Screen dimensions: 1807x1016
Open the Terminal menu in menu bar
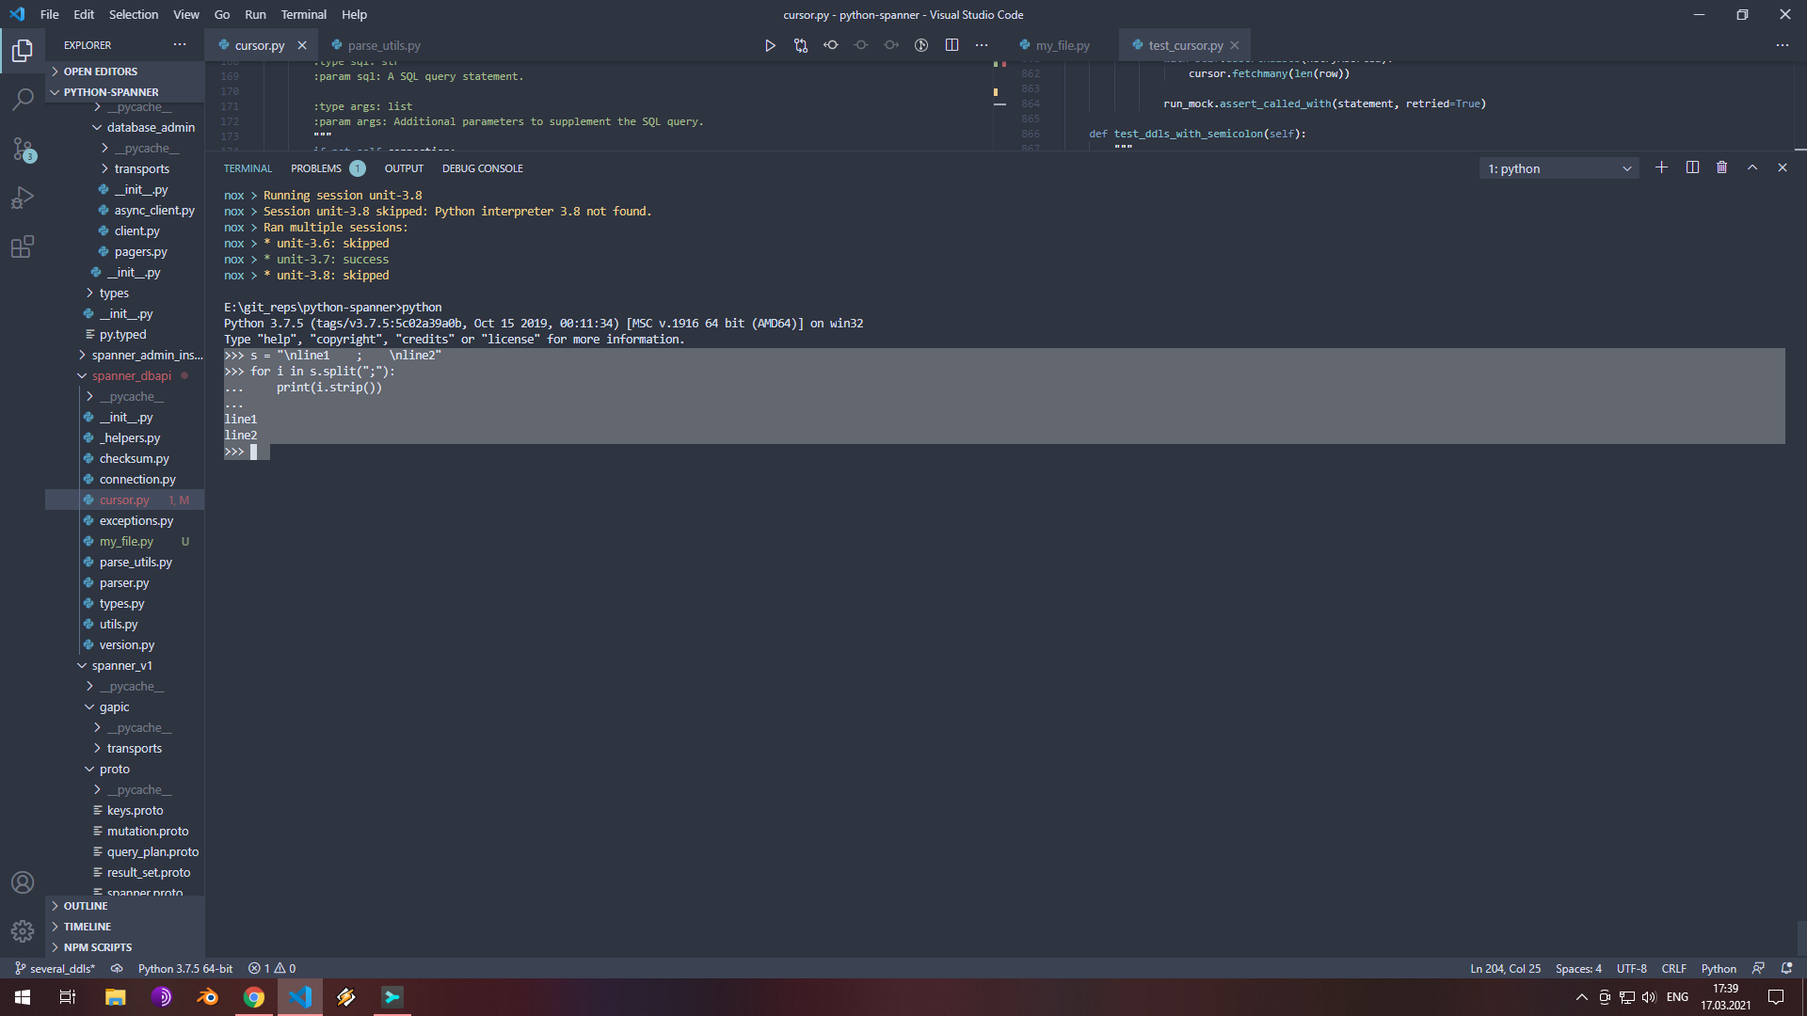click(x=303, y=14)
